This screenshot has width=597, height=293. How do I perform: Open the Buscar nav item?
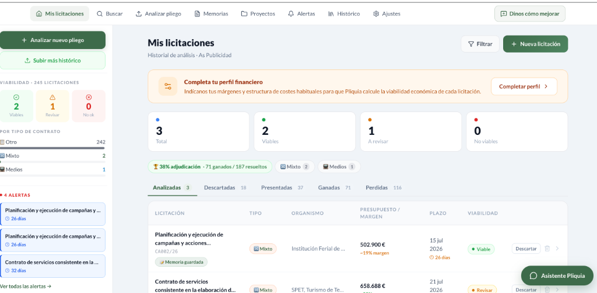(110, 14)
